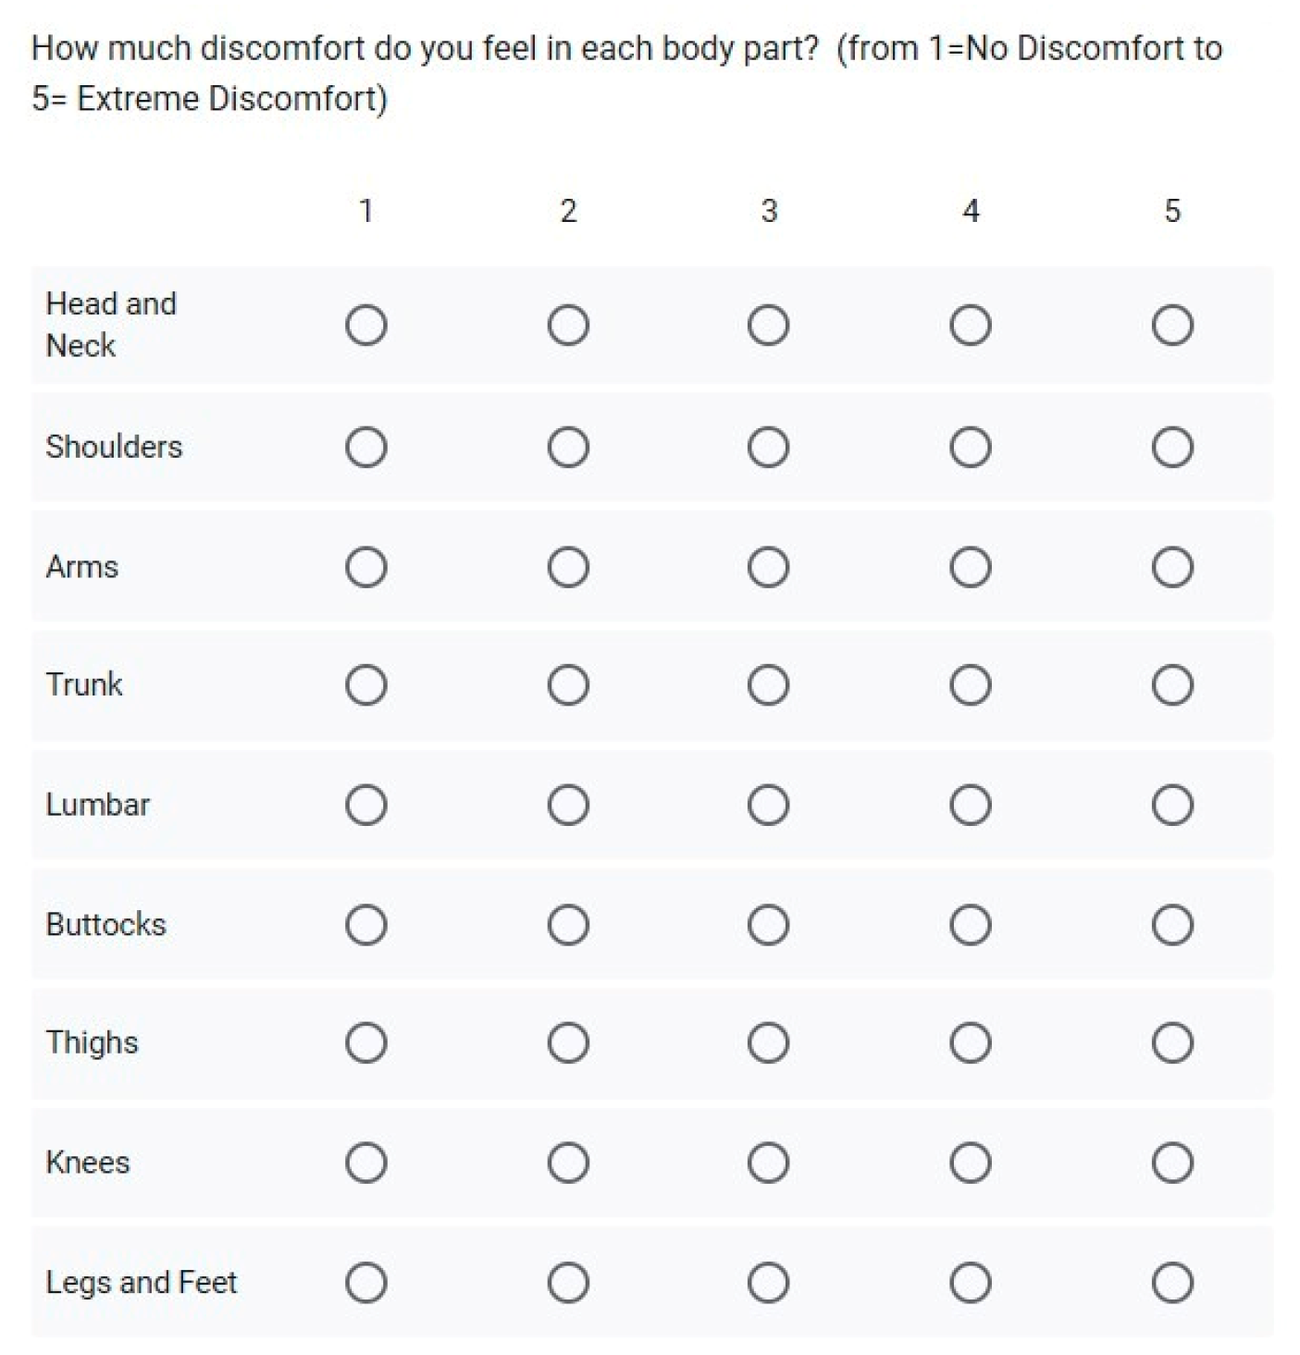
Task: Rate Thighs discomfort as 2
Action: pyautogui.click(x=567, y=1043)
